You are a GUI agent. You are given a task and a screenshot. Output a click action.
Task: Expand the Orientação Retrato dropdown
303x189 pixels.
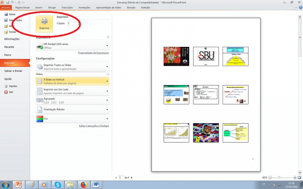pos(72,109)
